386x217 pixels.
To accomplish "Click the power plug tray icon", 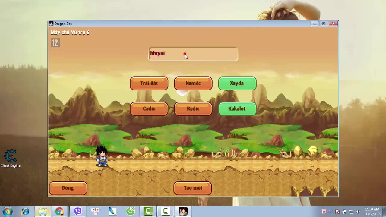I will (x=344, y=212).
